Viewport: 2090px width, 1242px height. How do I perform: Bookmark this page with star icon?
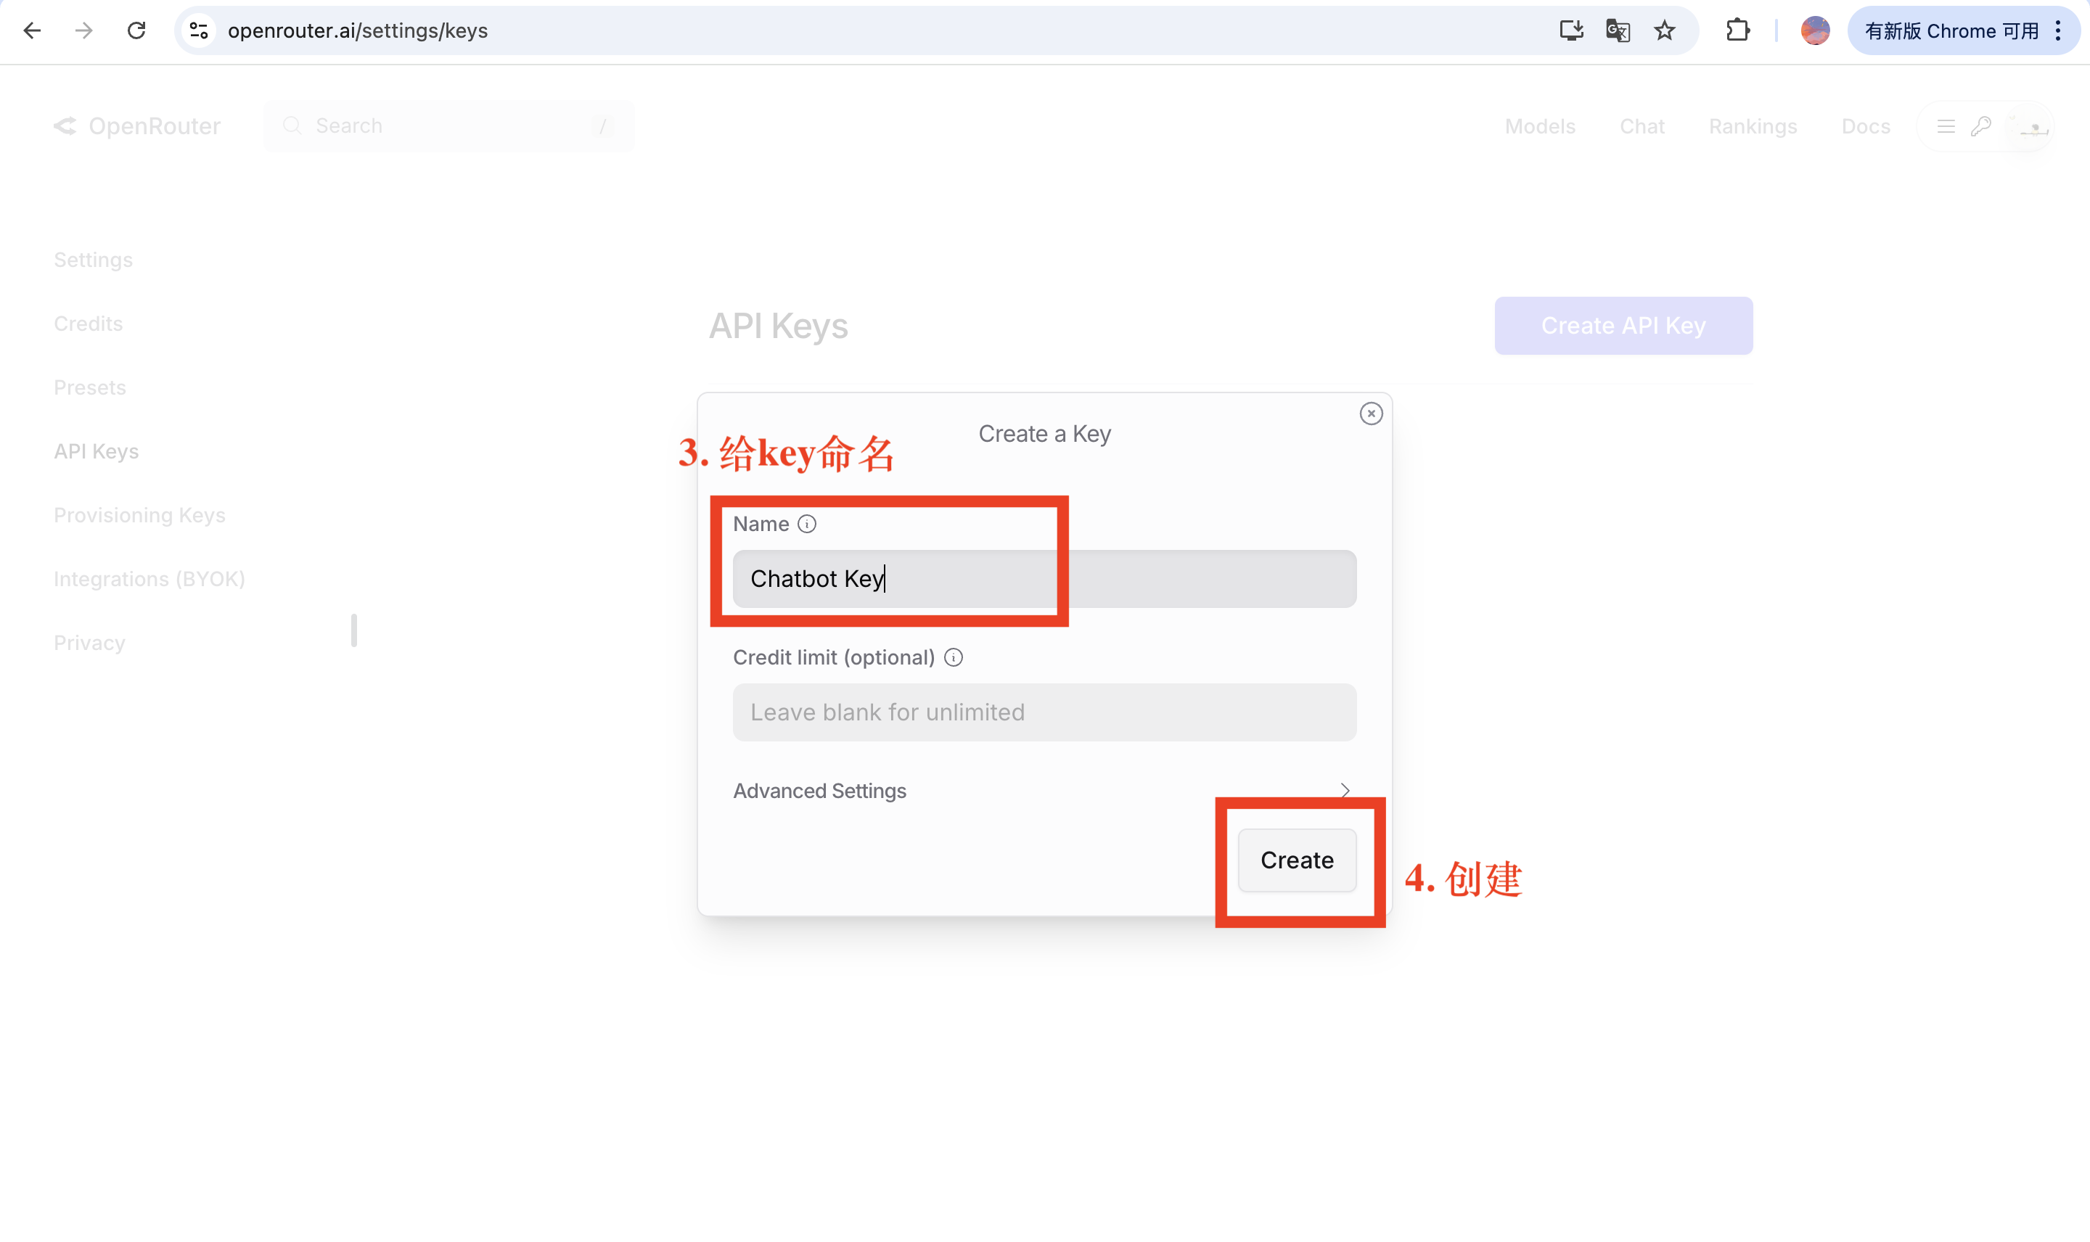tap(1664, 31)
